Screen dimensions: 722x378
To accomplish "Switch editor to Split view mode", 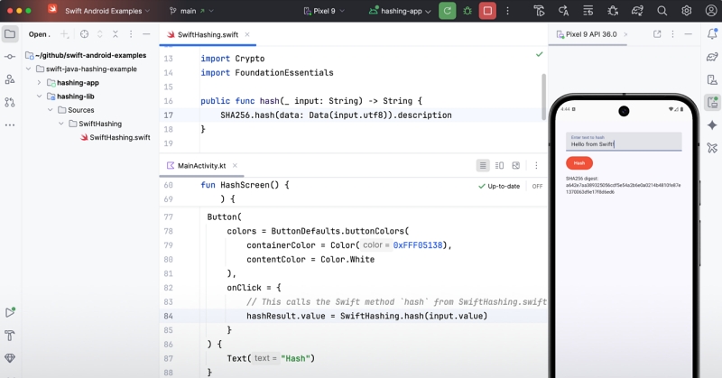I will [x=499, y=166].
